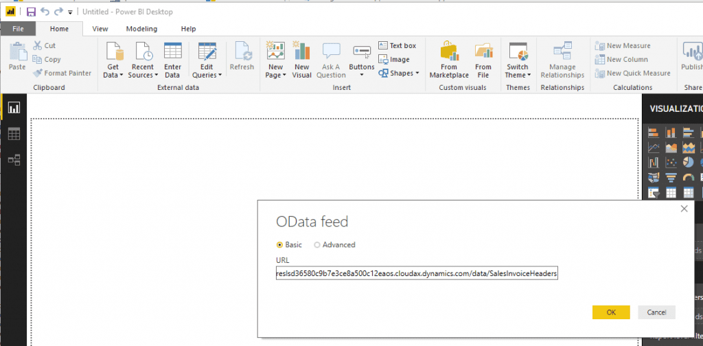Click the Manage Relationships icon

pyautogui.click(x=562, y=54)
